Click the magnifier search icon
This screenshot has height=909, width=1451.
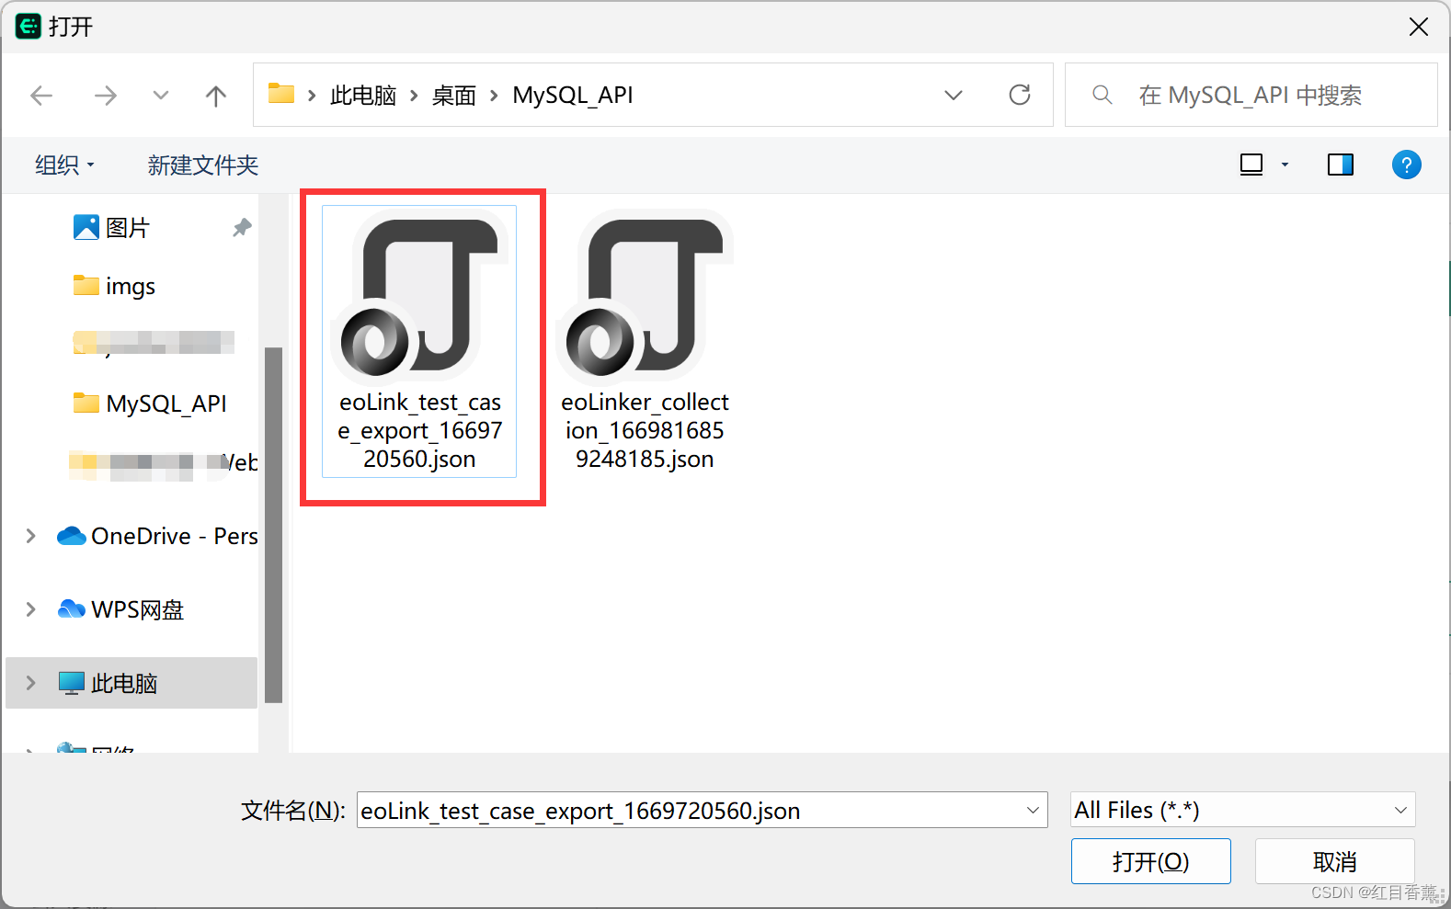(1102, 95)
